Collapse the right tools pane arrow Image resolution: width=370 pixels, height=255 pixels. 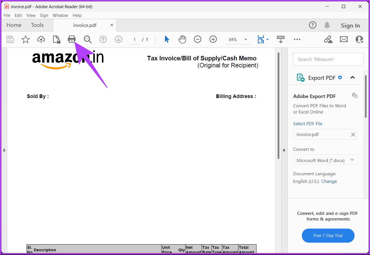[284, 150]
